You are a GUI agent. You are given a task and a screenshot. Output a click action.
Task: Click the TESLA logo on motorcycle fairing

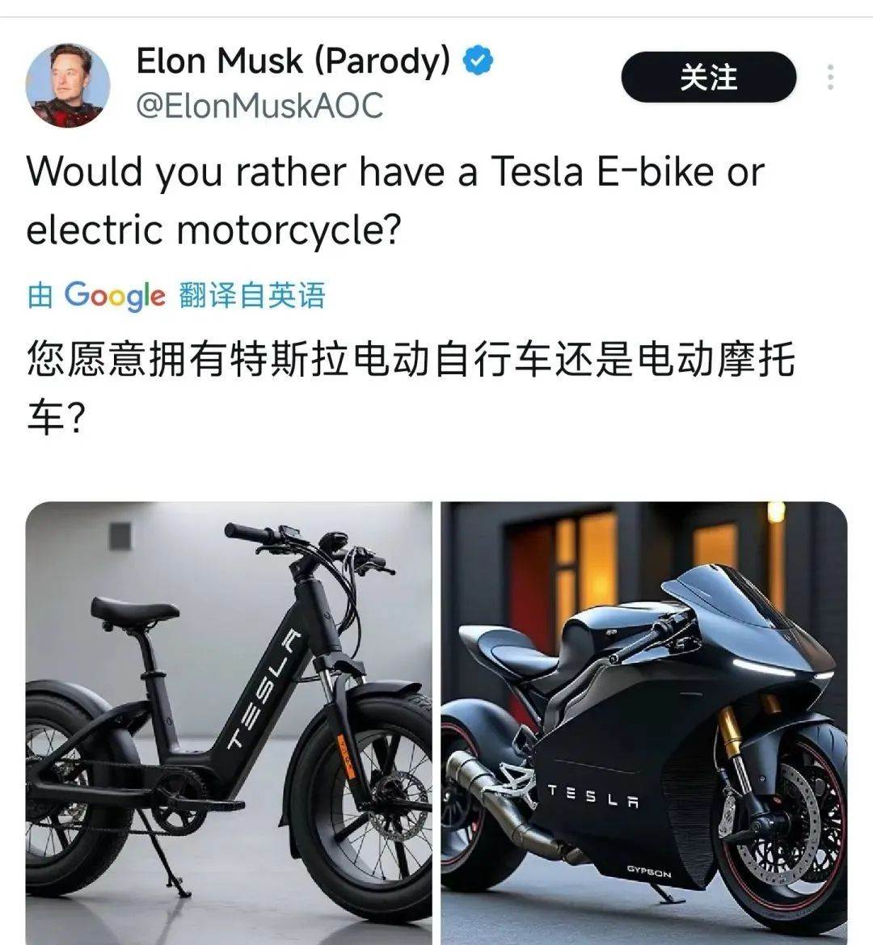(593, 795)
